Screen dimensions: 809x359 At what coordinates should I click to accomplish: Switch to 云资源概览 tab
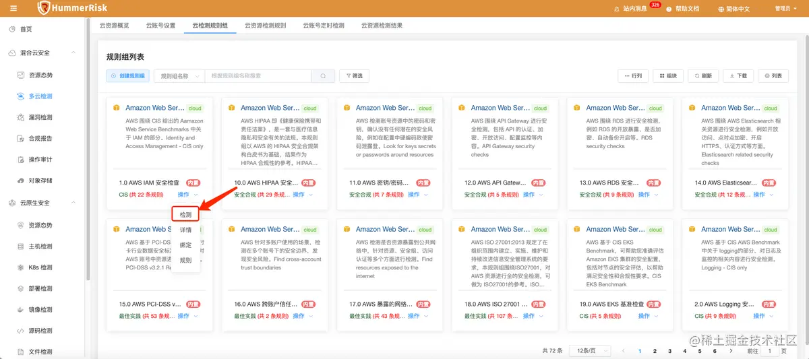(115, 26)
